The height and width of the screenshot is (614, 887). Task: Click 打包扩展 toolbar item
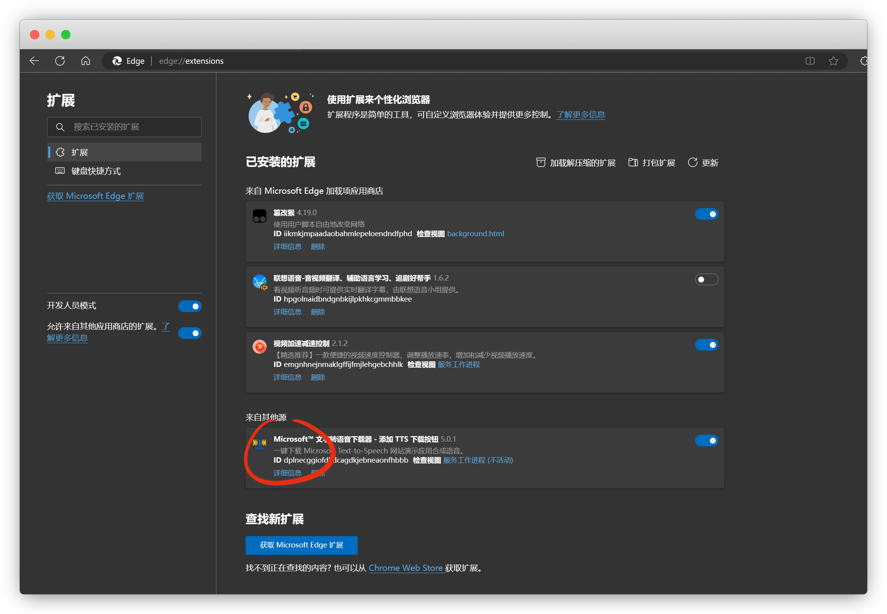(652, 163)
